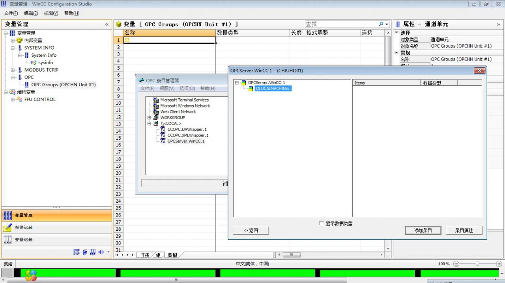
Task: Click Windows Start orb on taskbar
Action: (31, 275)
